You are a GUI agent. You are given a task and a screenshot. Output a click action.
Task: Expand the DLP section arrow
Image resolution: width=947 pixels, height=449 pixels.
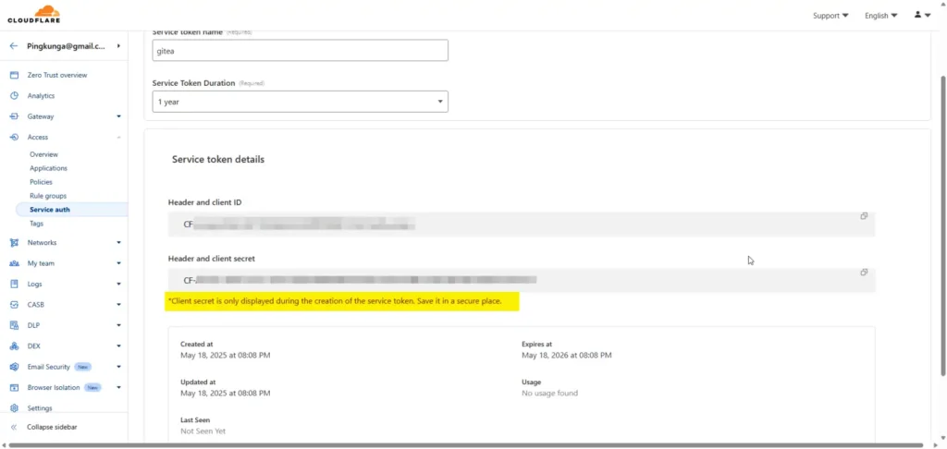pos(119,325)
